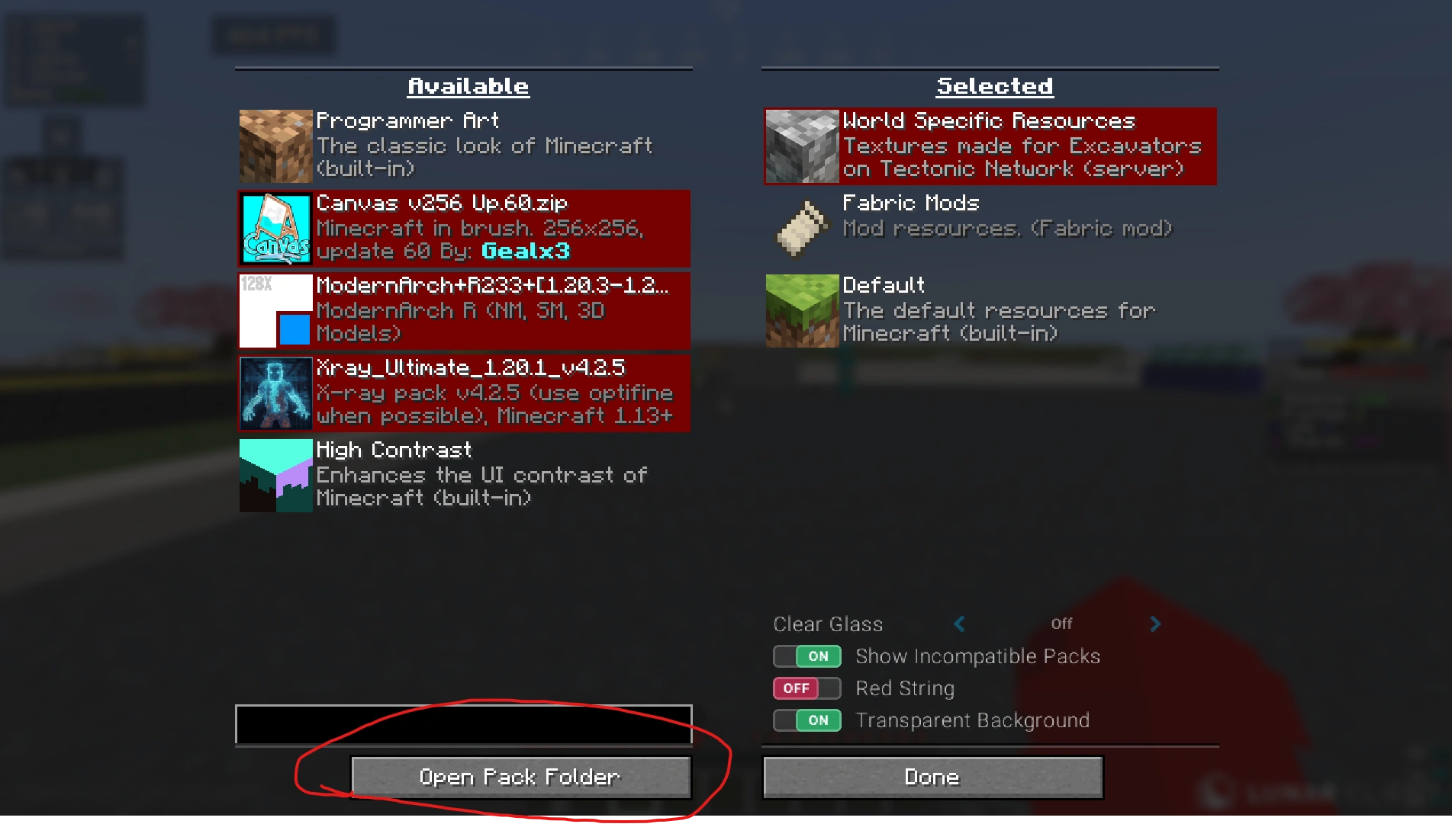Screen dimensions: 1452x824
Task: Select the Xray Ultimate pack icon
Action: 275,393
